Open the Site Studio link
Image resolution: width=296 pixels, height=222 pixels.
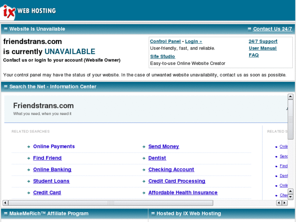pyautogui.click(x=162, y=56)
